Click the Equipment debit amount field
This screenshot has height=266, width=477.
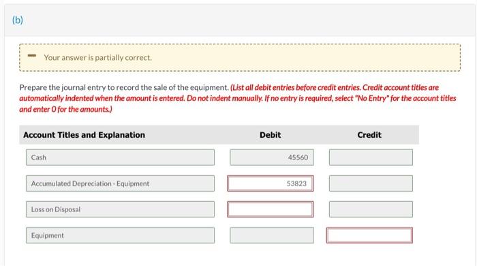click(272, 235)
